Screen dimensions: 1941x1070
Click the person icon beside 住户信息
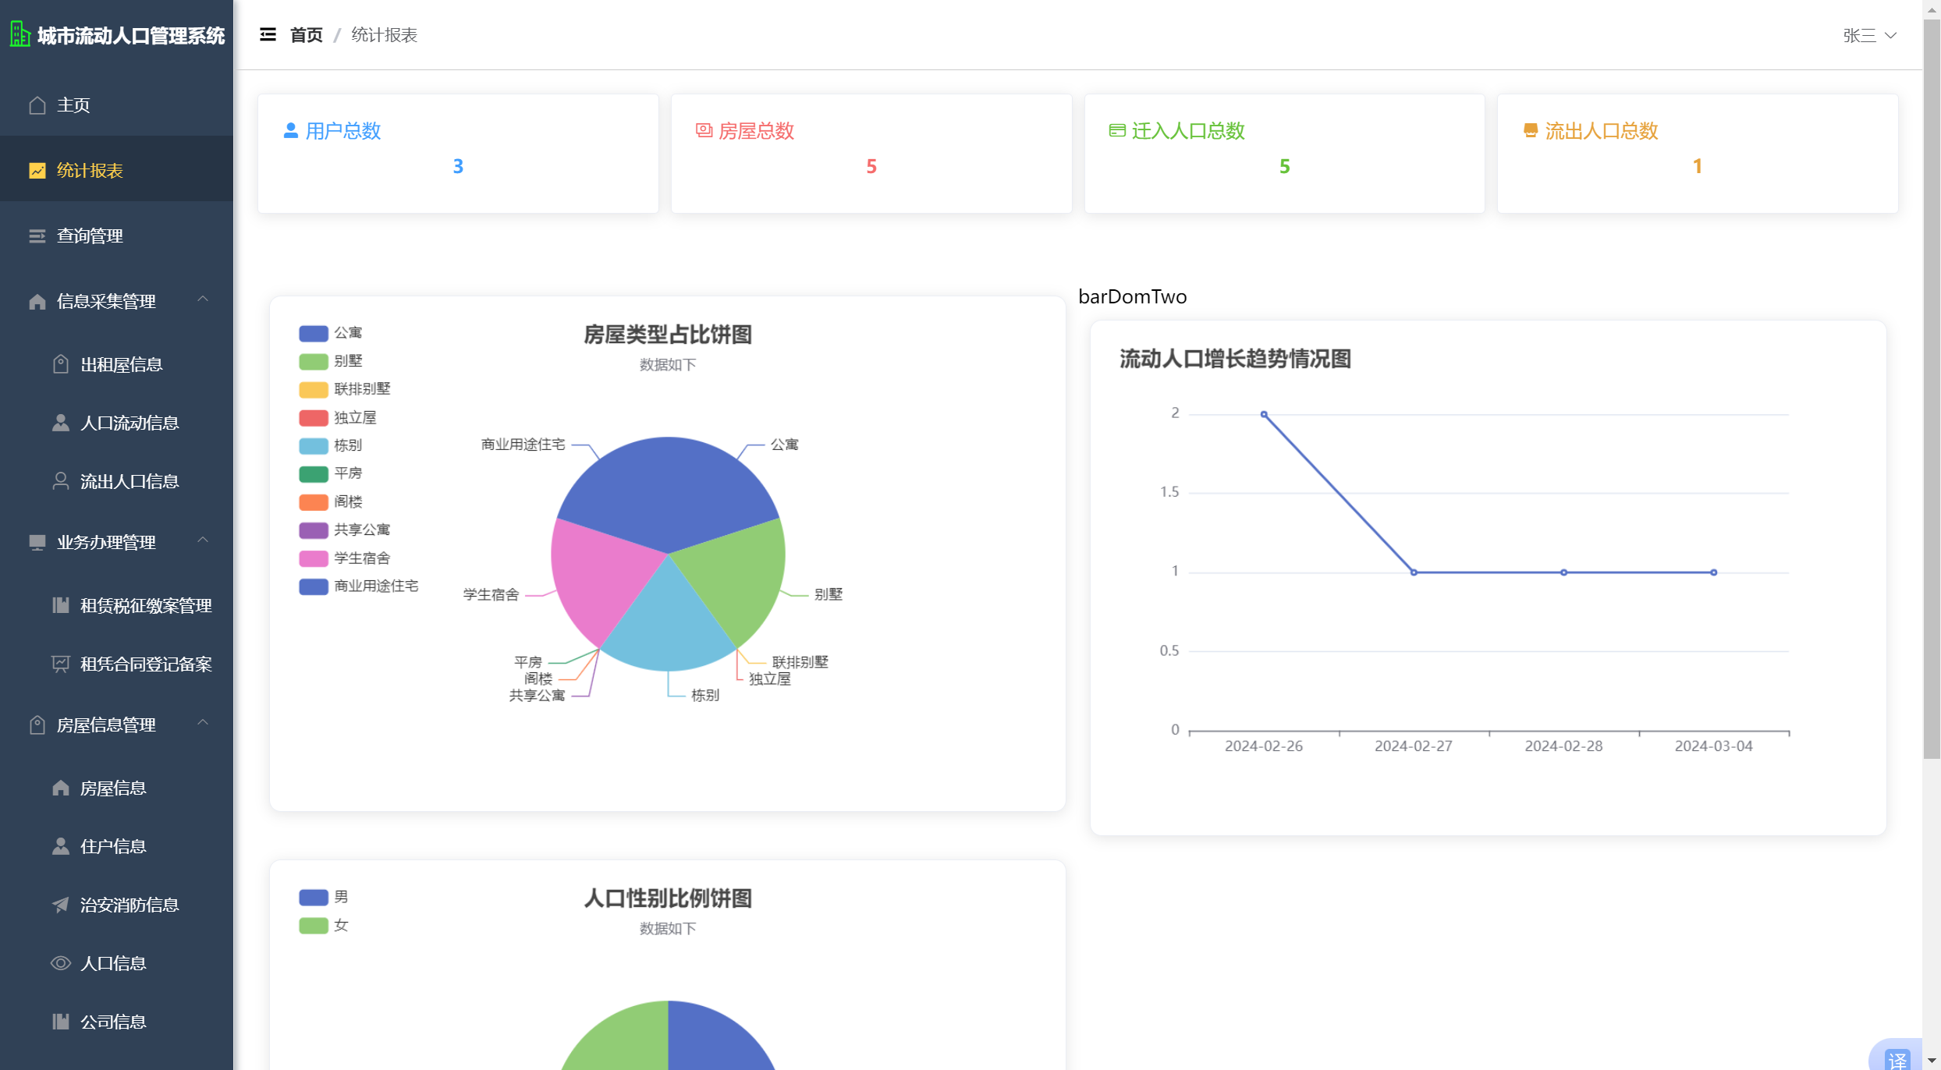[x=61, y=846]
